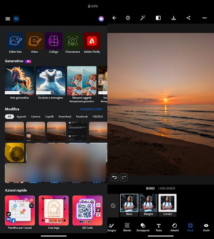This screenshot has width=214, height=239.
Task: Open the Adesivi tool
Action: 175,227
